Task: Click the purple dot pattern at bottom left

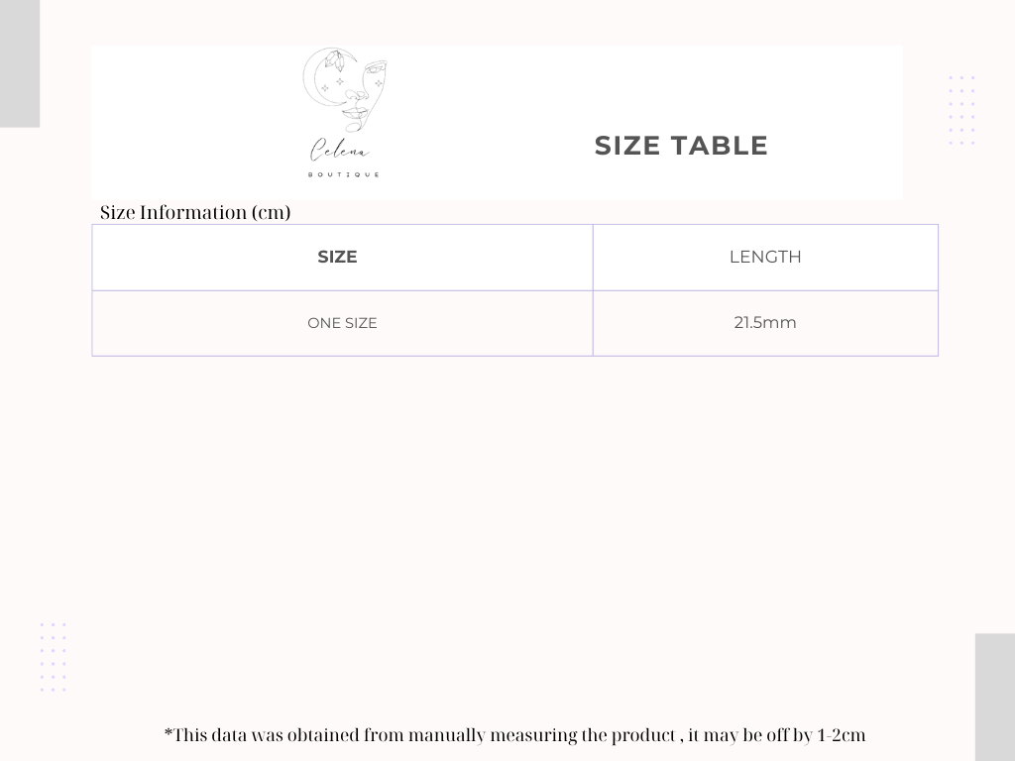Action: (x=53, y=657)
